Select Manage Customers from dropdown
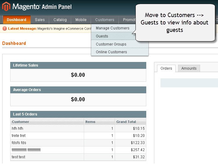Screen dimensions: 218x166 tap(113, 28)
